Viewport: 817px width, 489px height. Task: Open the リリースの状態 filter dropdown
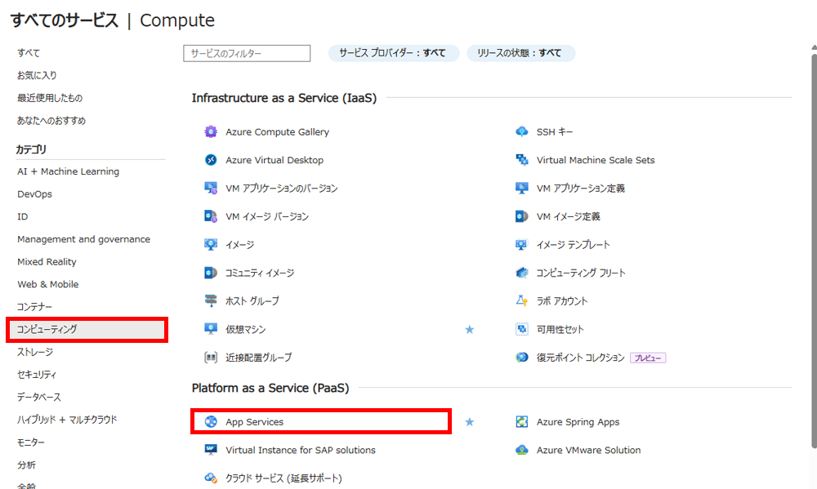tap(520, 53)
